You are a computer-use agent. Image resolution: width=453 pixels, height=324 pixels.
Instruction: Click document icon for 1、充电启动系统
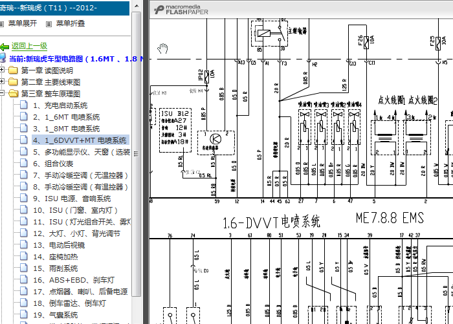24,105
